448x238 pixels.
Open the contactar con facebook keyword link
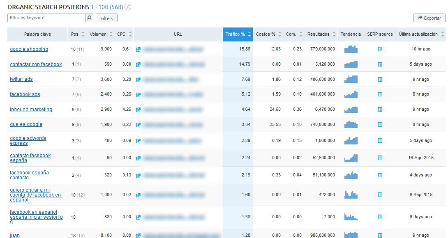(36, 64)
